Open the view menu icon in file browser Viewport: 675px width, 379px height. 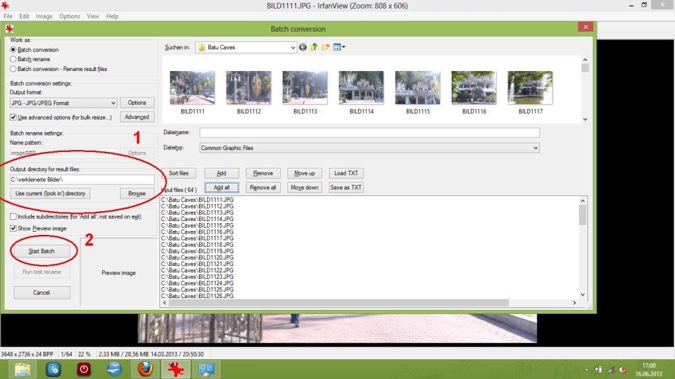(339, 47)
